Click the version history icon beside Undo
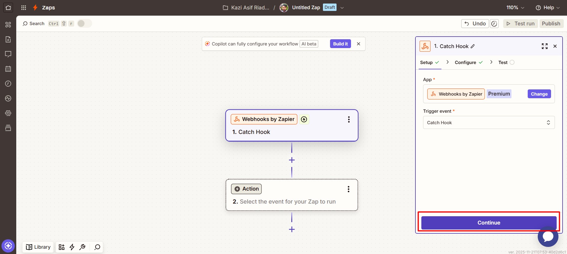The image size is (567, 254). coord(494,24)
